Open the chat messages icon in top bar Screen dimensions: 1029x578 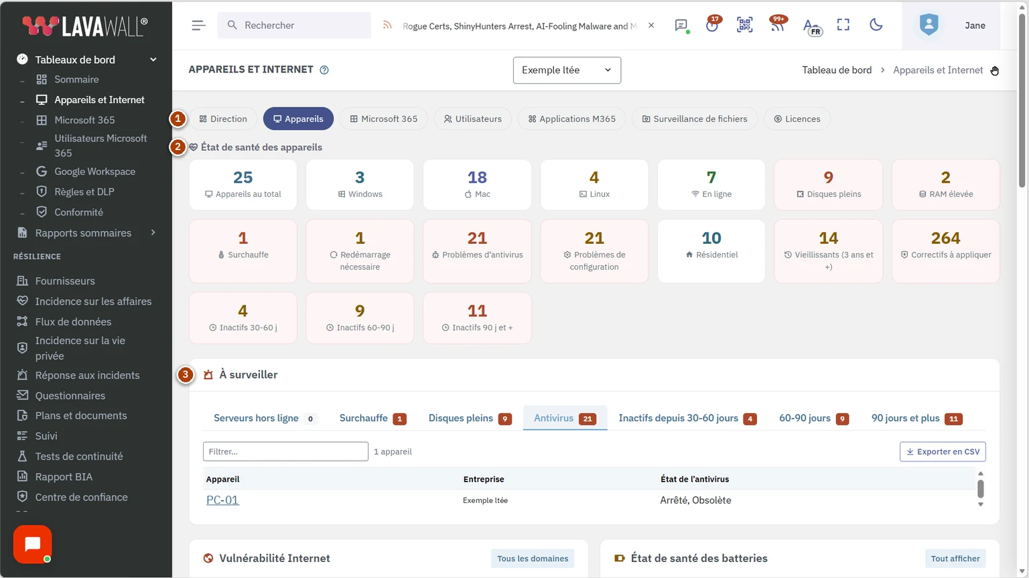click(681, 25)
